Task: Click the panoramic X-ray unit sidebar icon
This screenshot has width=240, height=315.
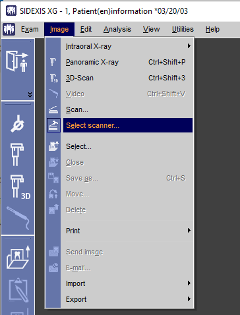Action: [x=17, y=154]
